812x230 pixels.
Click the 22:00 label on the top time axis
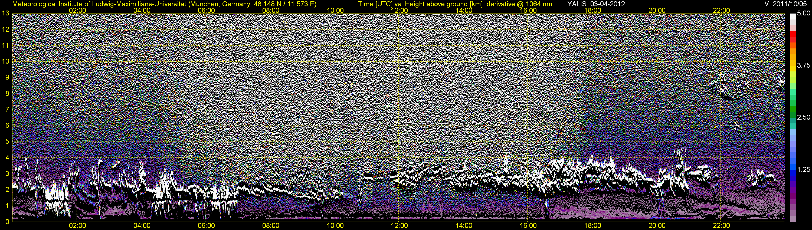(x=722, y=10)
